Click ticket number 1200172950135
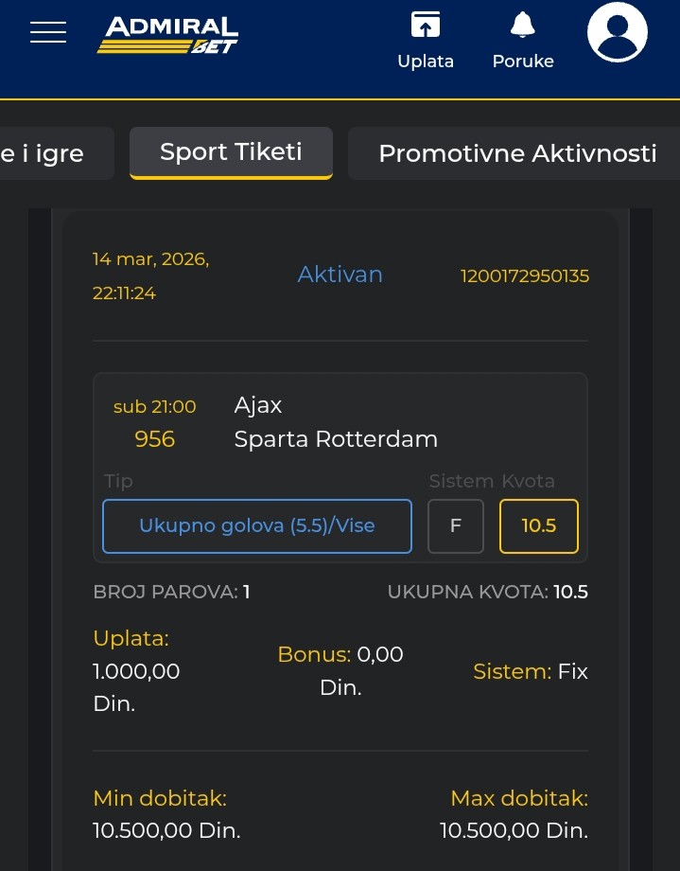The height and width of the screenshot is (871, 680). [x=525, y=276]
